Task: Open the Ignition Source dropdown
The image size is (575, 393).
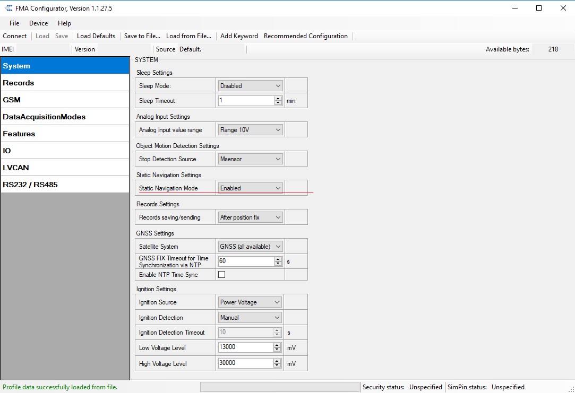Action: click(250, 302)
